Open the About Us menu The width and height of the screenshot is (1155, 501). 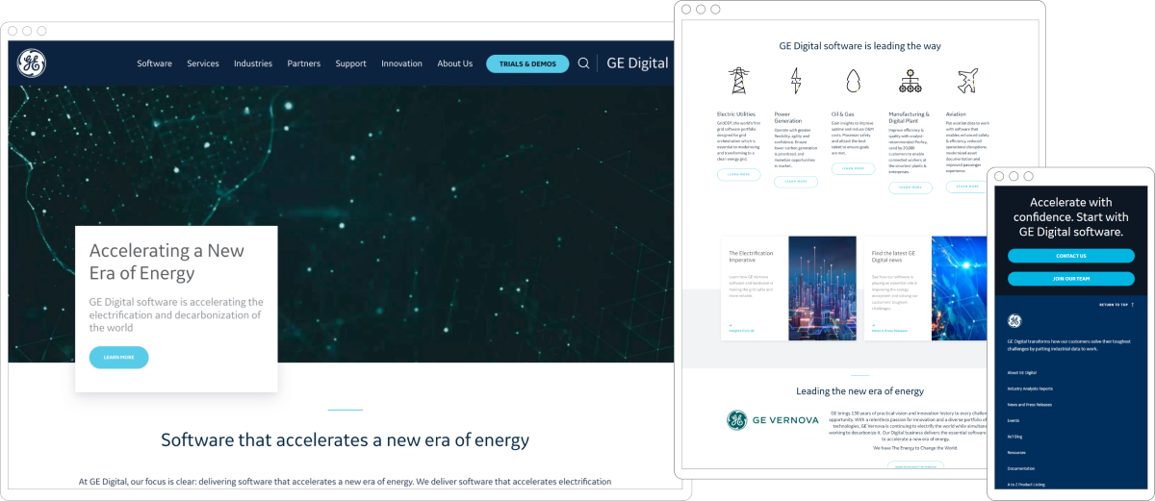point(455,63)
